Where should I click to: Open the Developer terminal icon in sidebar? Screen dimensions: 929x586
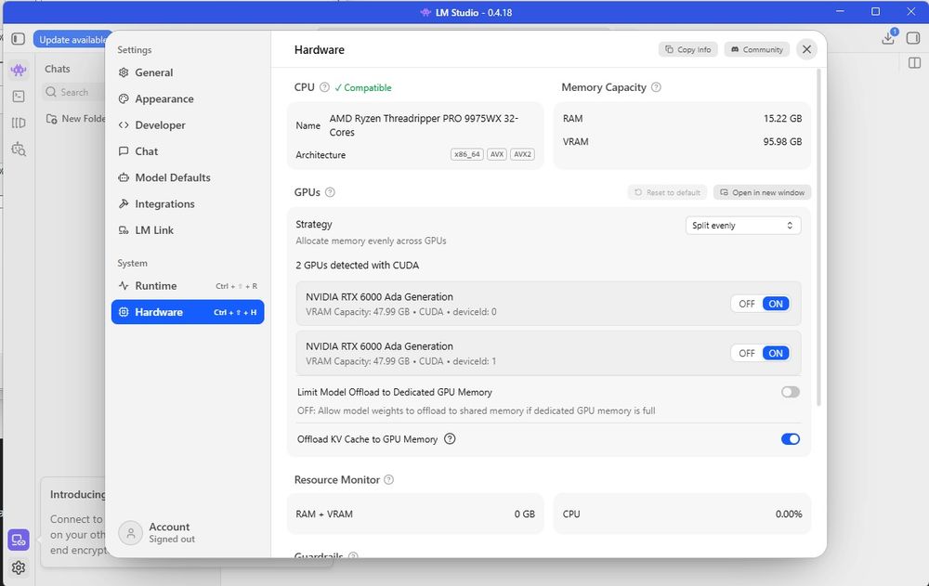pyautogui.click(x=19, y=96)
